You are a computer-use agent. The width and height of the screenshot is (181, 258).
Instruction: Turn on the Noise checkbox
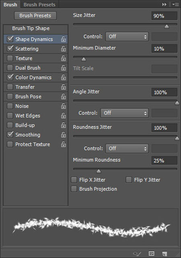(x=10, y=106)
